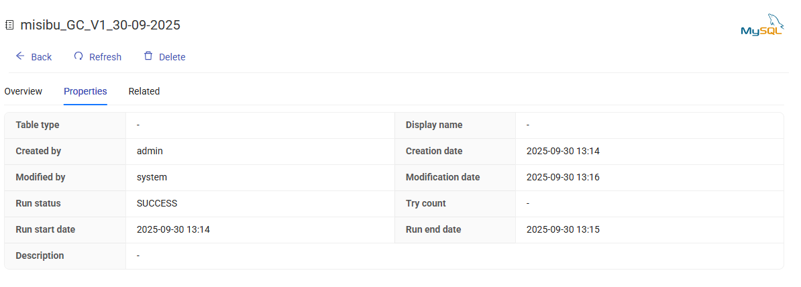801x287 pixels.
Task: Click the Run start date value
Action: point(173,229)
